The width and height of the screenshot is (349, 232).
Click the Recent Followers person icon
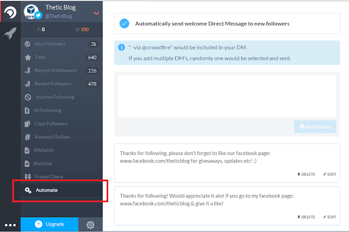pos(28,84)
